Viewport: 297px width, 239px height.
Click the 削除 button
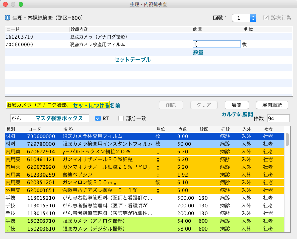[x=171, y=105]
